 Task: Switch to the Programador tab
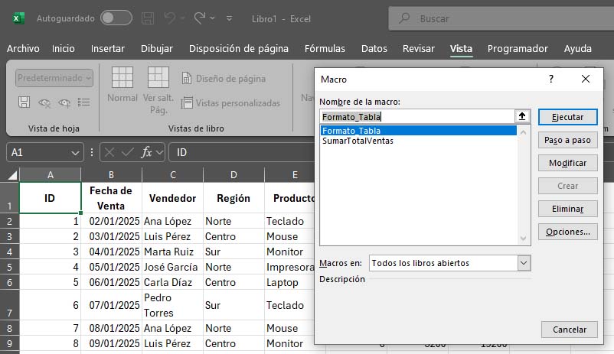(518, 48)
